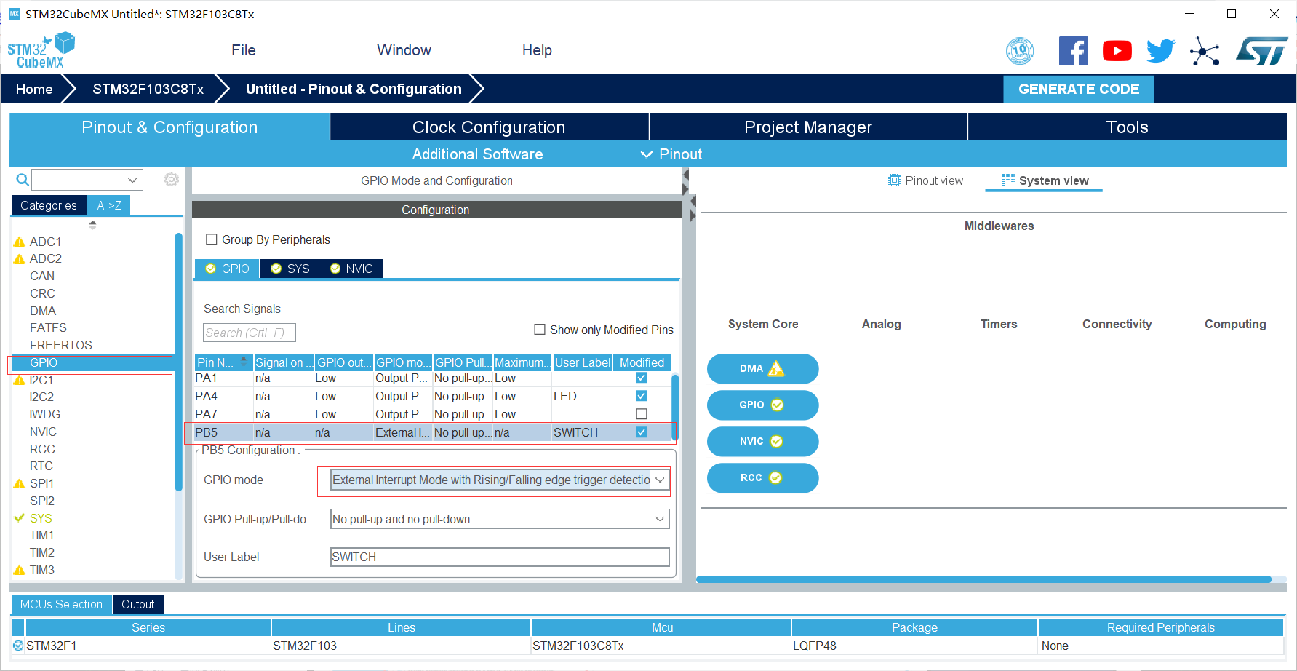This screenshot has width=1297, height=671.
Task: Click the Search Signals input field
Action: pyautogui.click(x=250, y=333)
